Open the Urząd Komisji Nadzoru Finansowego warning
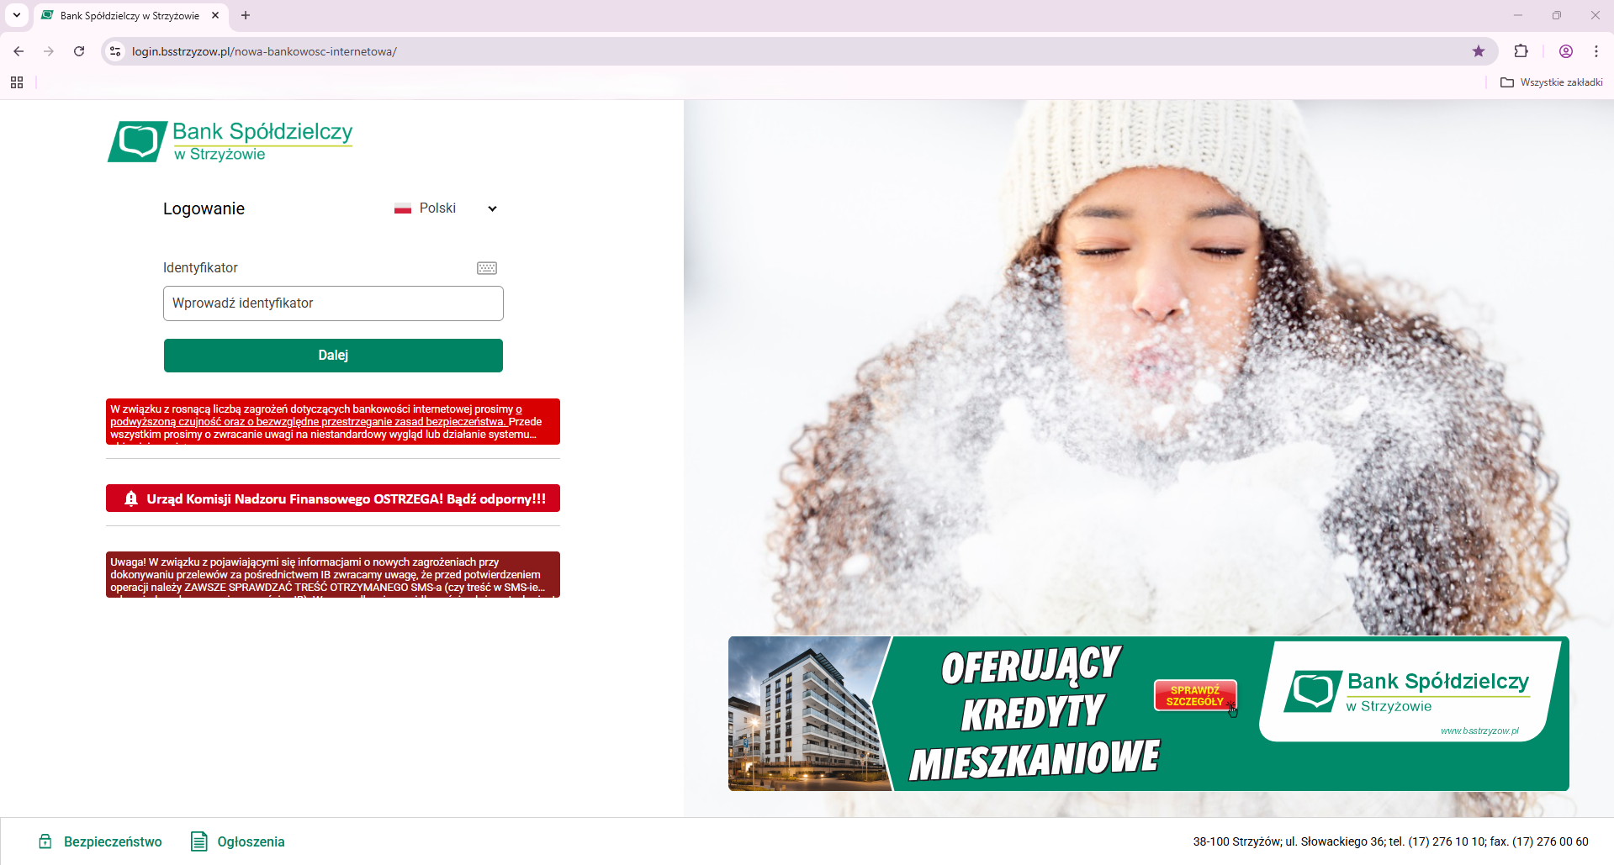 coord(333,498)
